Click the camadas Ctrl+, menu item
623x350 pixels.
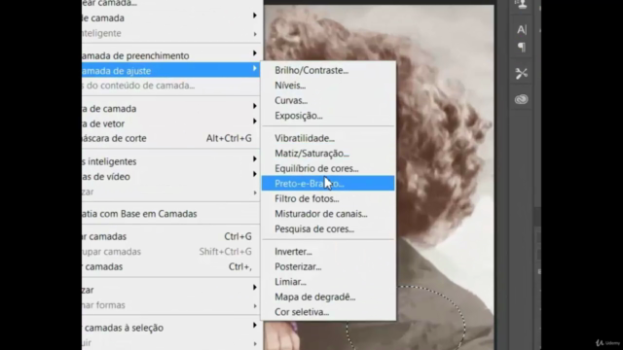point(171,266)
